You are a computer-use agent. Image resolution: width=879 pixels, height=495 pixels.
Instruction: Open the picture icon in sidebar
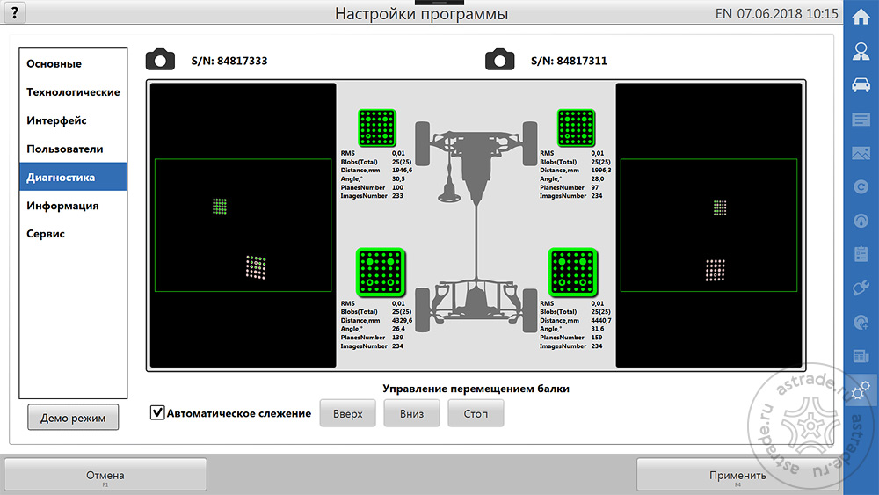coord(861,153)
